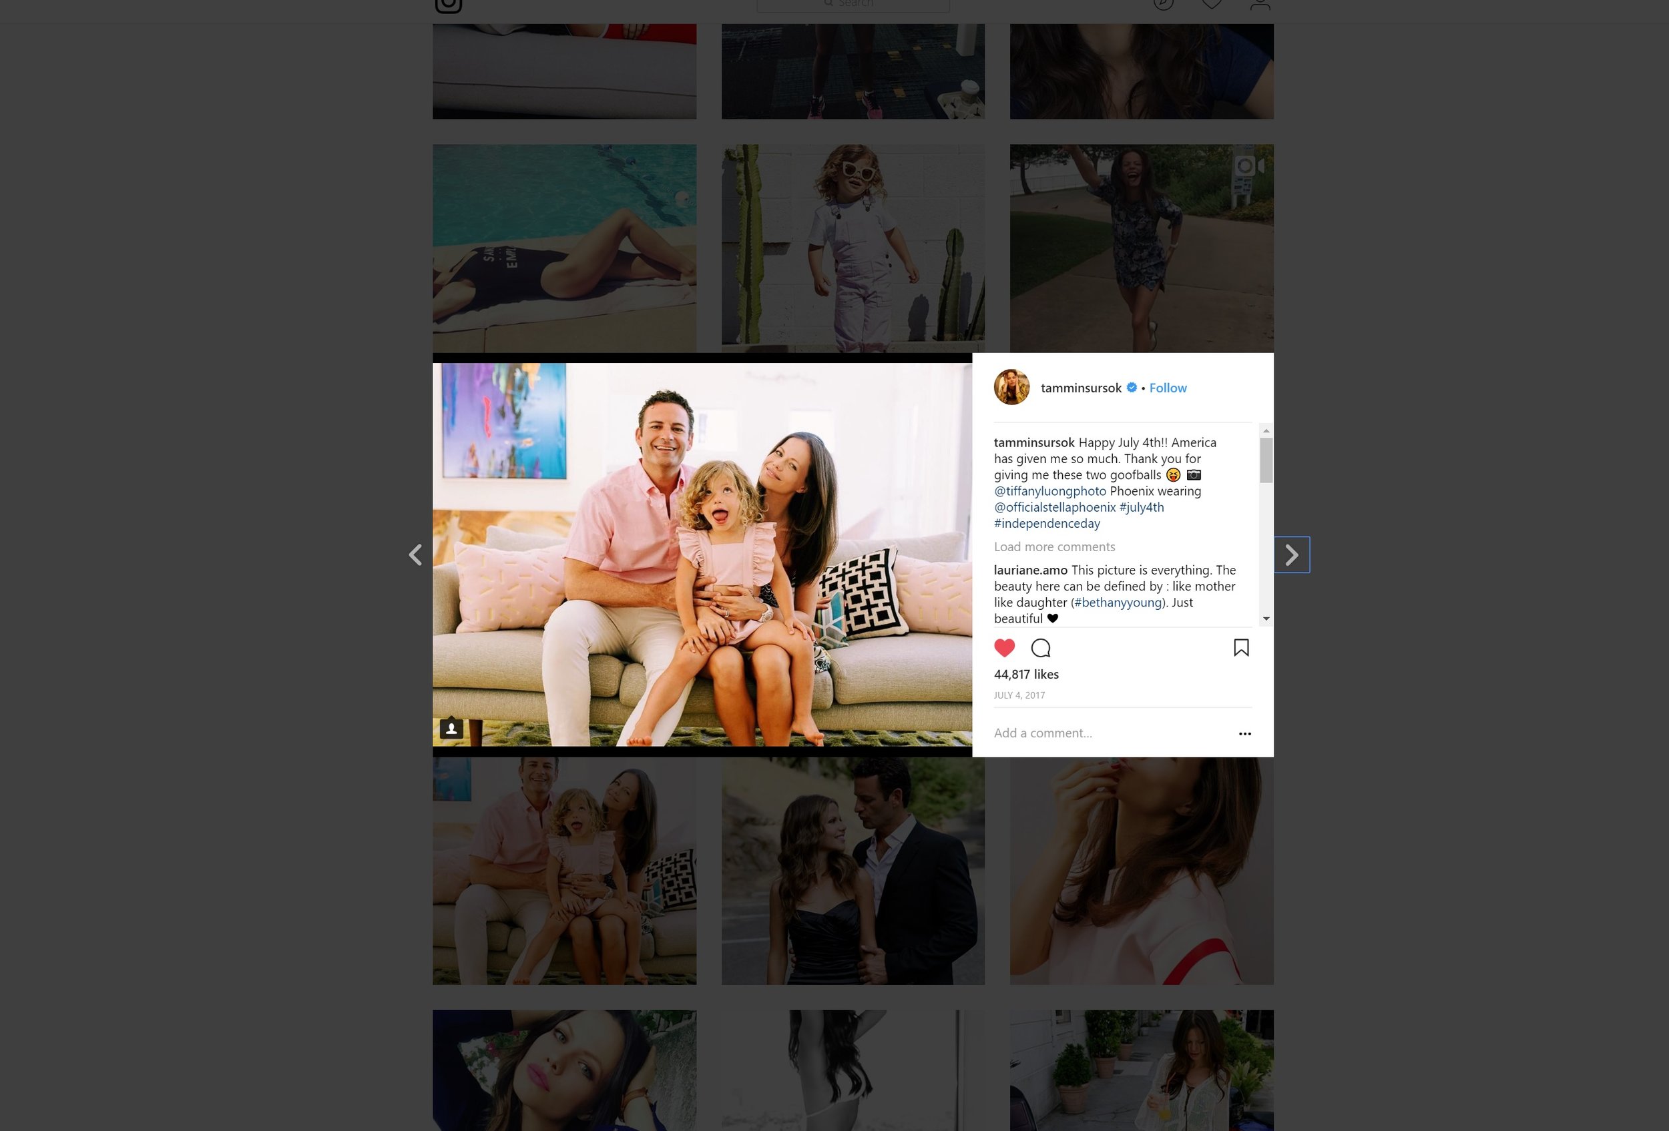
Task: Open profile person icon in header
Action: click(x=1260, y=4)
